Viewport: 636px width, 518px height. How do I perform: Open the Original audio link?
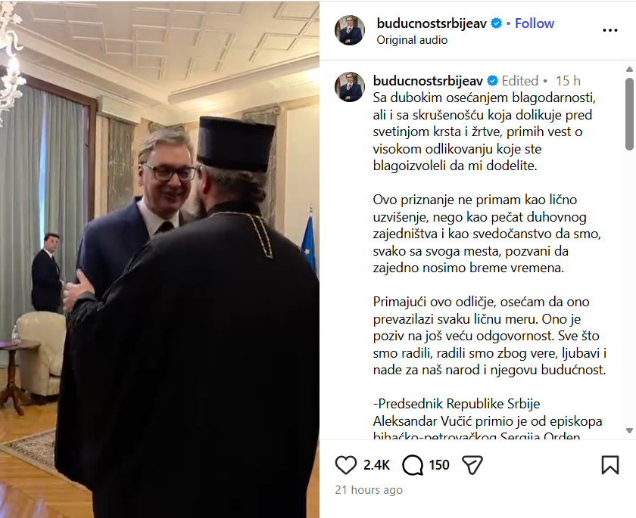[x=412, y=40]
